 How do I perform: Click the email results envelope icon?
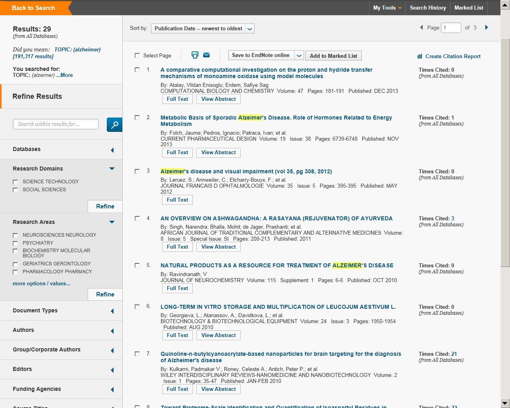pos(206,55)
